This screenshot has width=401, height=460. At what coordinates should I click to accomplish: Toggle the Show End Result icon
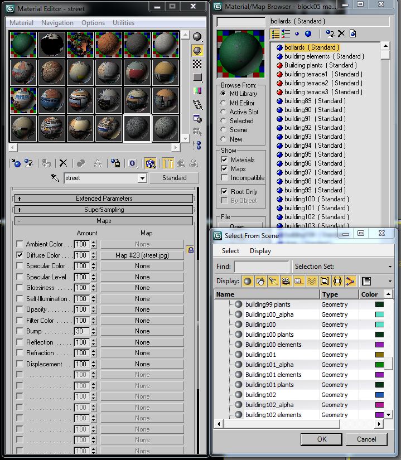coord(168,163)
